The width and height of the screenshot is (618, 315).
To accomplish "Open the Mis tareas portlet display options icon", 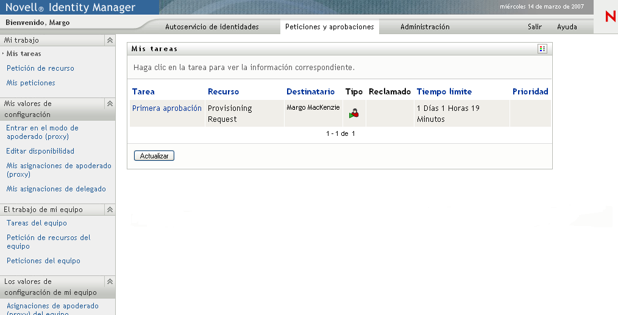I will tap(542, 49).
